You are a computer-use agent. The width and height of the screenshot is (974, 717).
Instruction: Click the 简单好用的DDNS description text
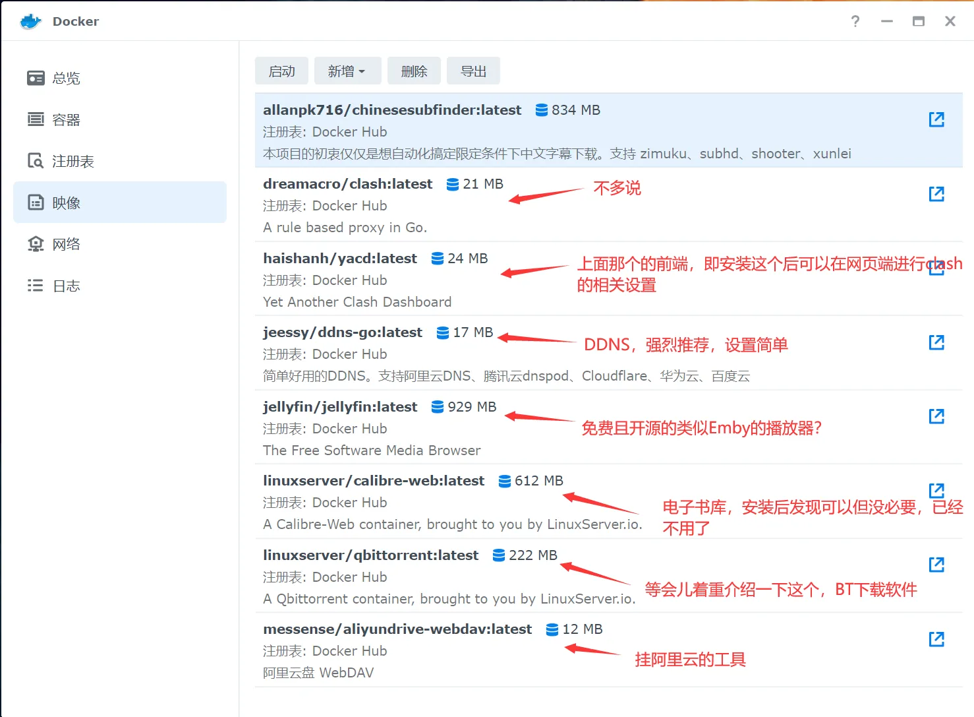(507, 376)
